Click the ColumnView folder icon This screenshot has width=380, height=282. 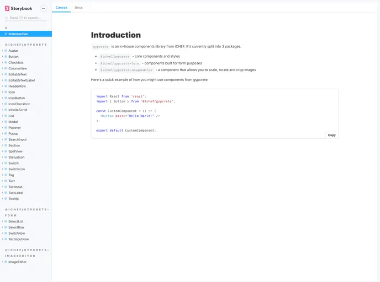click(x=6, y=68)
